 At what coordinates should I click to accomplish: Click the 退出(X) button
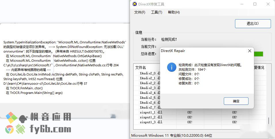tap(253, 24)
